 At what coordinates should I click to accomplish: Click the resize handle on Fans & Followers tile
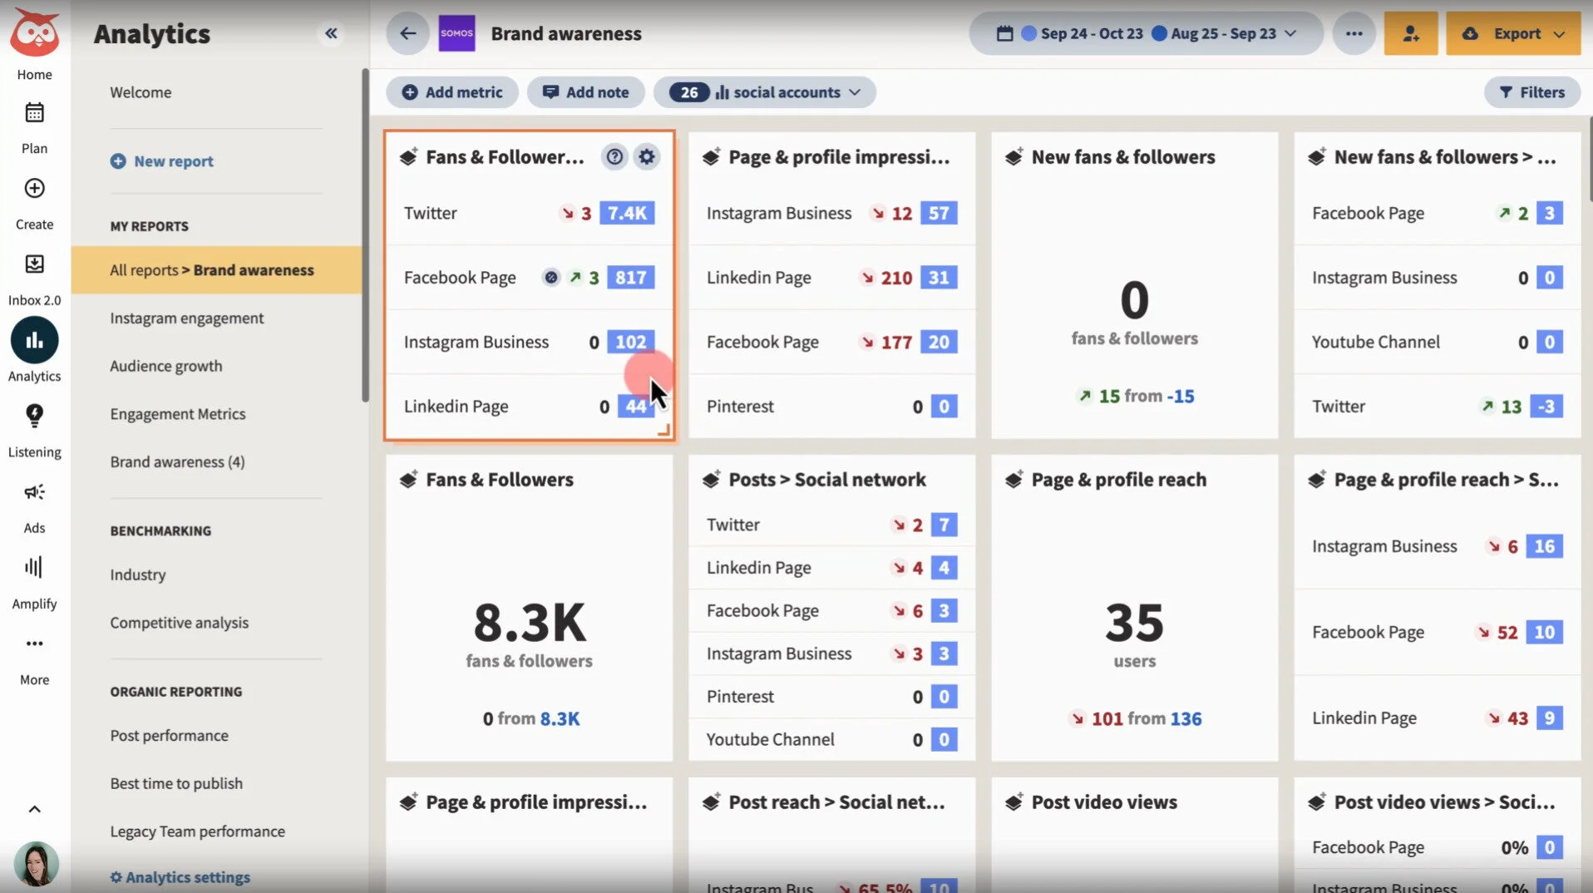point(663,430)
